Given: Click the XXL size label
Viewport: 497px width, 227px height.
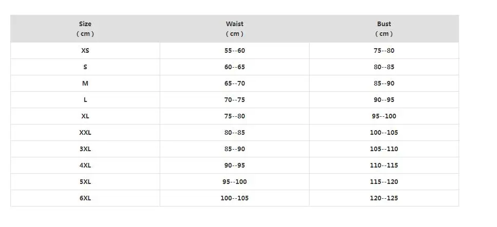Looking at the screenshot, I should point(85,133).
